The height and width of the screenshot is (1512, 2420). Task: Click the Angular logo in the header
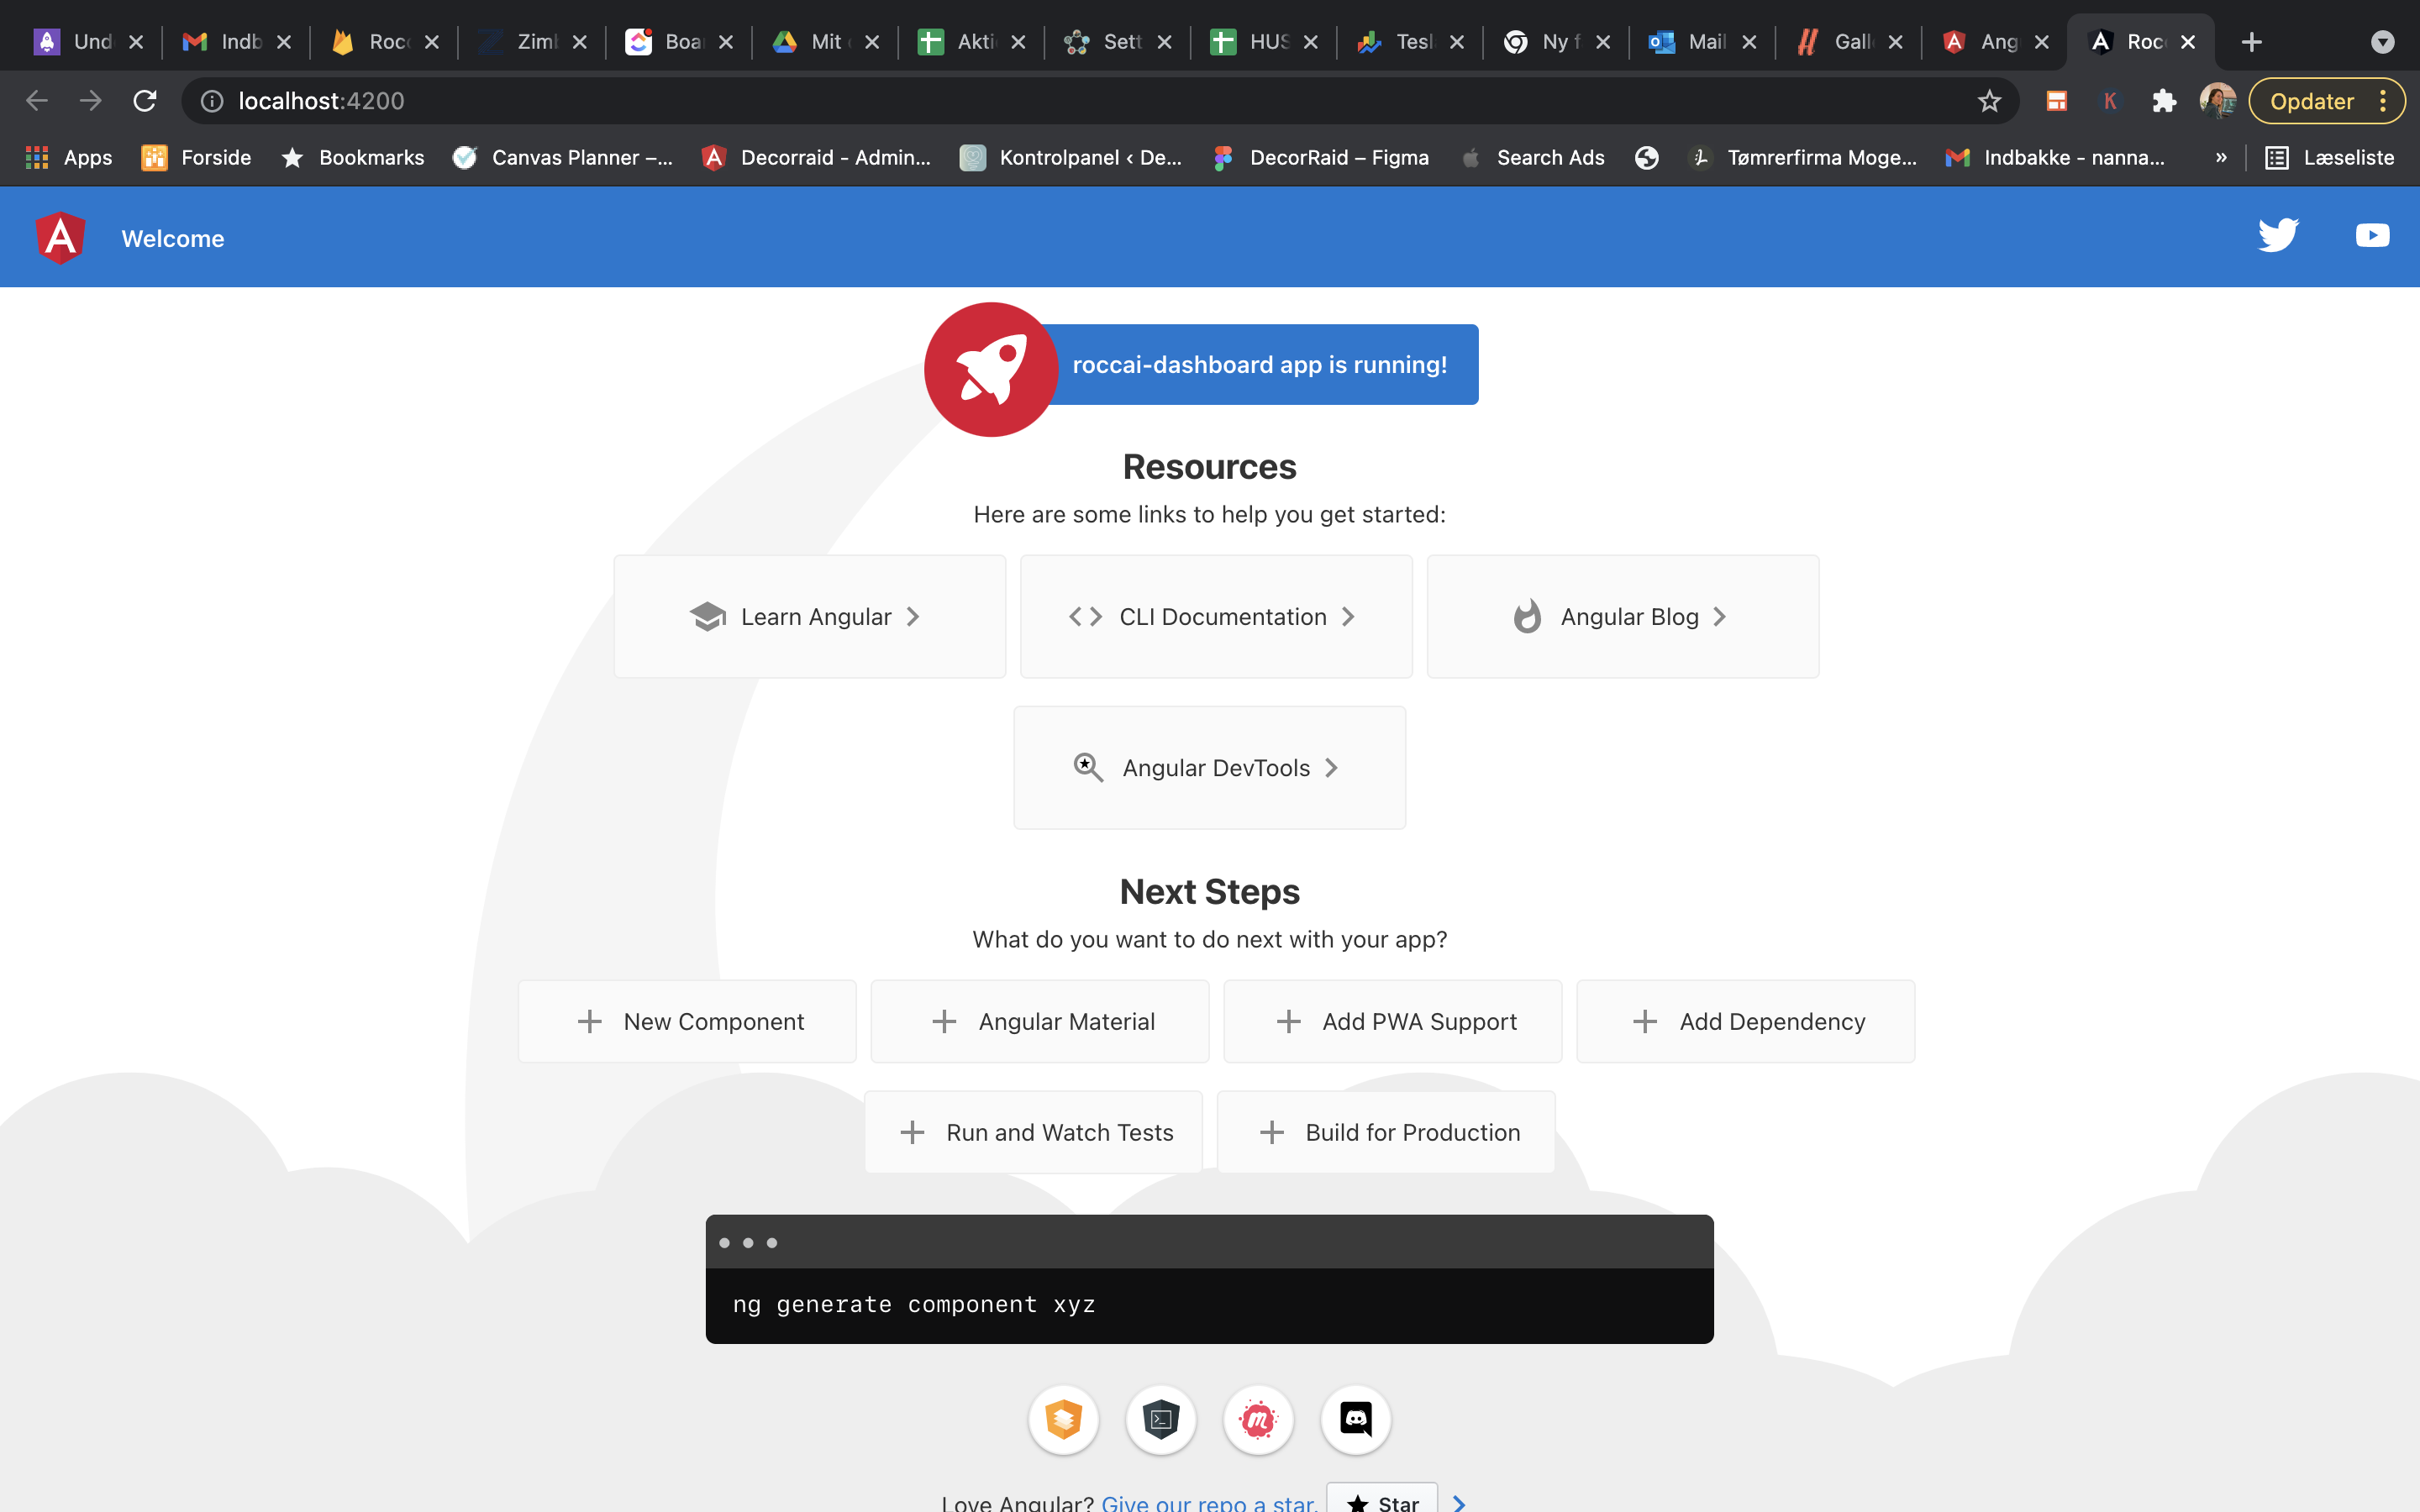pyautogui.click(x=60, y=238)
